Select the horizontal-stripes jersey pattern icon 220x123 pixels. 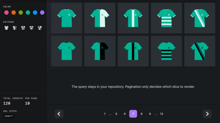tap(31, 28)
